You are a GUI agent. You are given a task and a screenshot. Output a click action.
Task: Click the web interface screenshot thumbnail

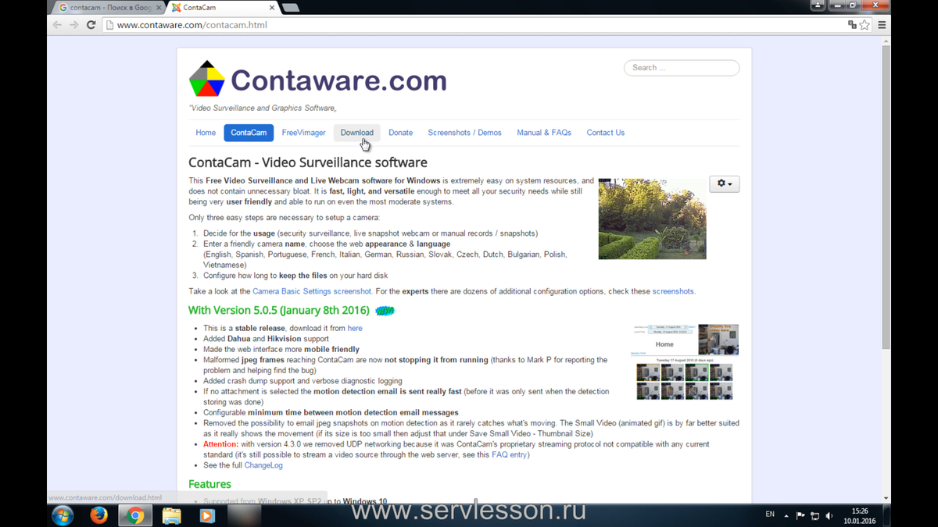(x=686, y=362)
